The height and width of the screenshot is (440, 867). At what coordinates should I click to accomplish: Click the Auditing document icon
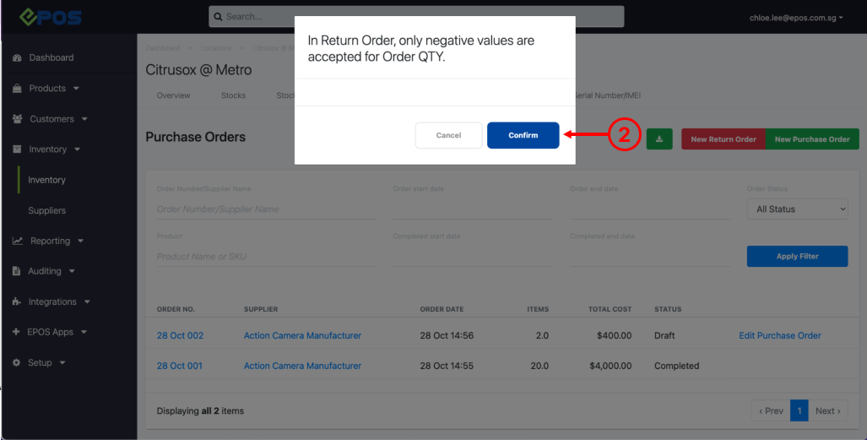pyautogui.click(x=17, y=271)
